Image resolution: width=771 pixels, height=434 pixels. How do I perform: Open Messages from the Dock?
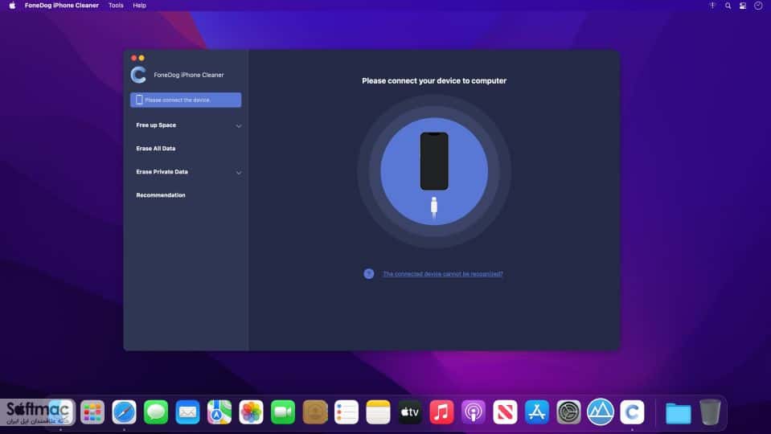[156, 411]
